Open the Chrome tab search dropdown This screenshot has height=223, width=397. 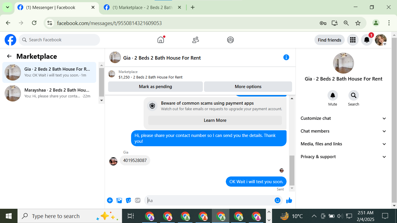(x=7, y=7)
